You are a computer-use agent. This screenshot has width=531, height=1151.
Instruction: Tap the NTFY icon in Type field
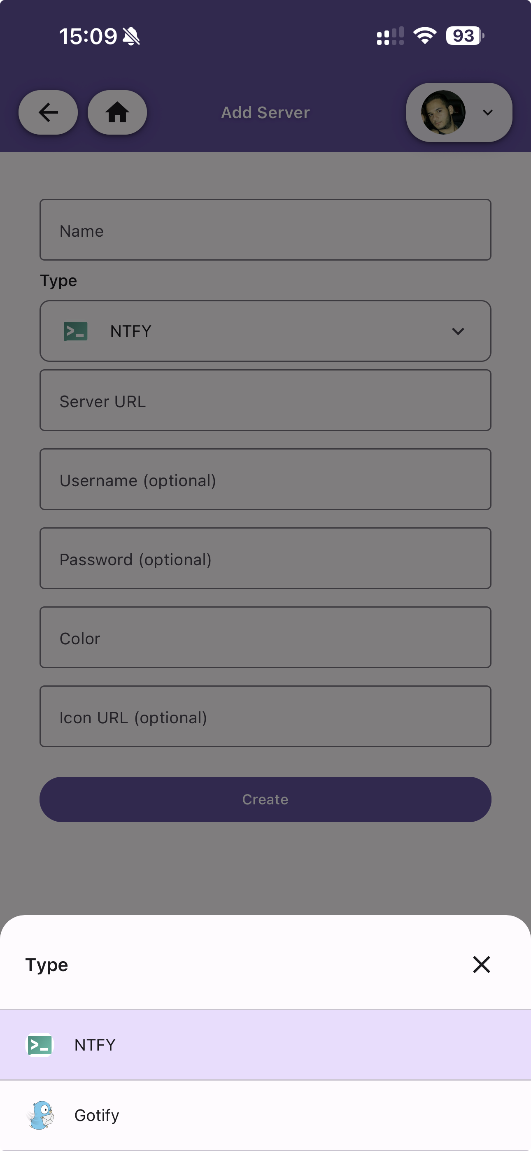(x=76, y=331)
